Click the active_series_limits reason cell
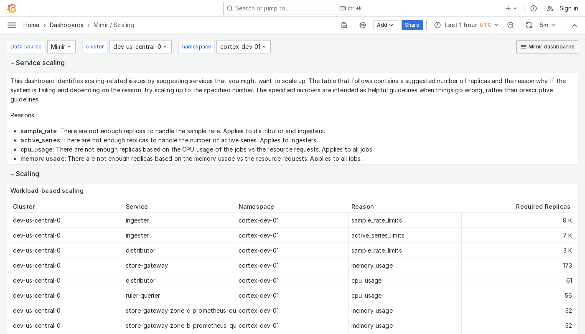Screen dimensions: 585x334 coord(405,235)
